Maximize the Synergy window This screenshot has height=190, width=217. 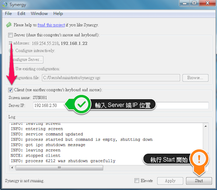(x=194, y=3)
